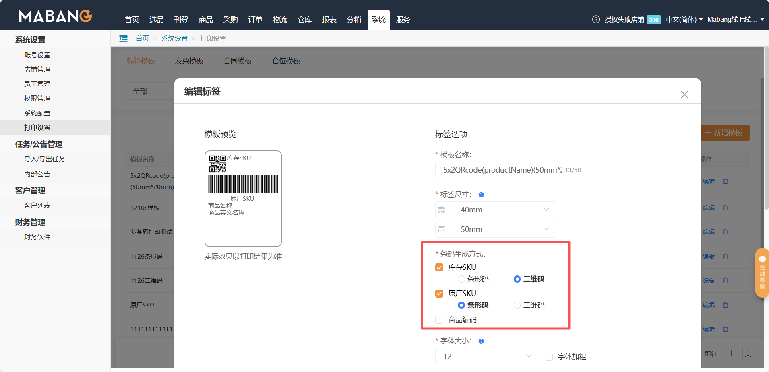This screenshot has width=769, height=372.
Task: Enable the 商品编码 checkbox
Action: click(439, 319)
